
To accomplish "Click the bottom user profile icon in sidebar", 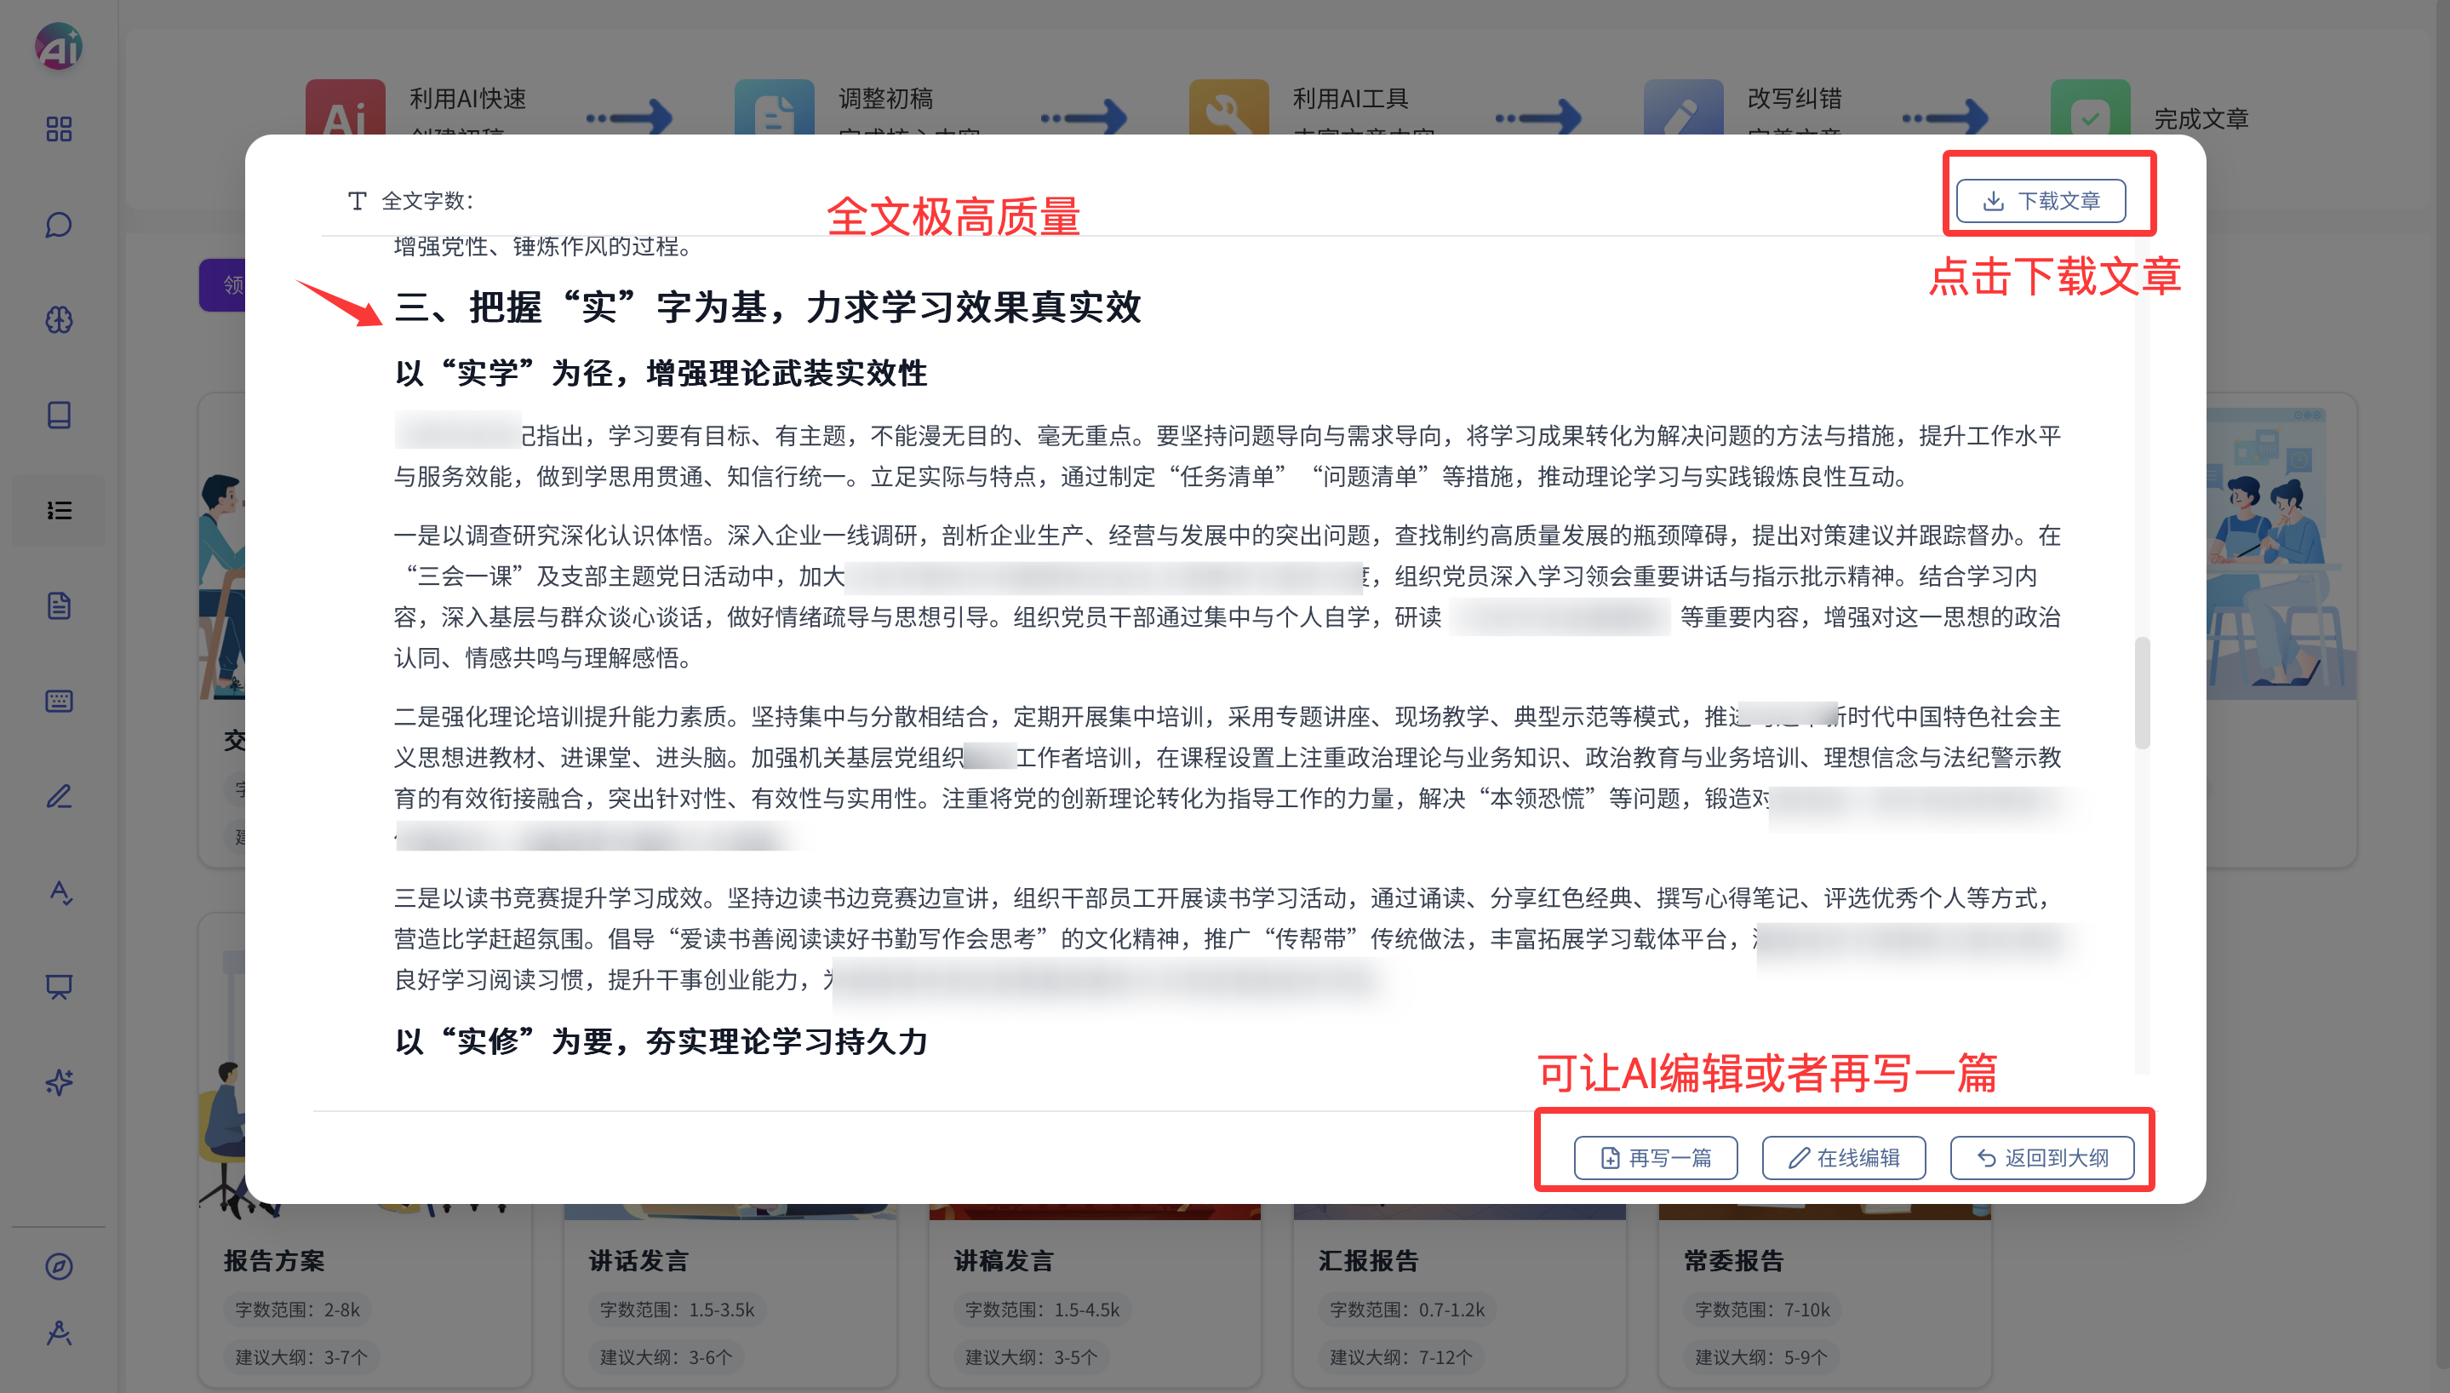I will click(59, 1333).
